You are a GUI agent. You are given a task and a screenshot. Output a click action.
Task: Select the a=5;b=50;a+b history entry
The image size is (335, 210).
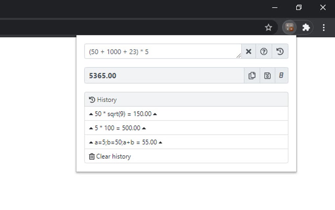tap(125, 143)
